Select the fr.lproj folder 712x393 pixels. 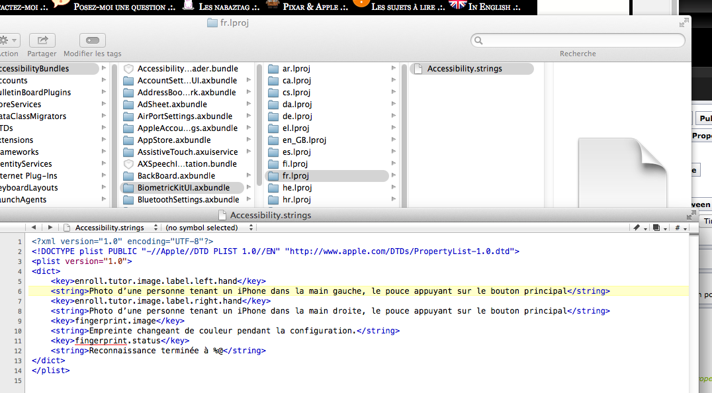click(x=296, y=176)
